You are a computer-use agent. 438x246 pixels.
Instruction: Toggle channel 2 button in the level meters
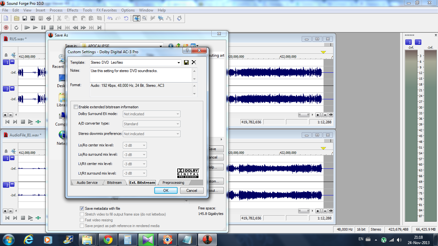[x=418, y=42]
